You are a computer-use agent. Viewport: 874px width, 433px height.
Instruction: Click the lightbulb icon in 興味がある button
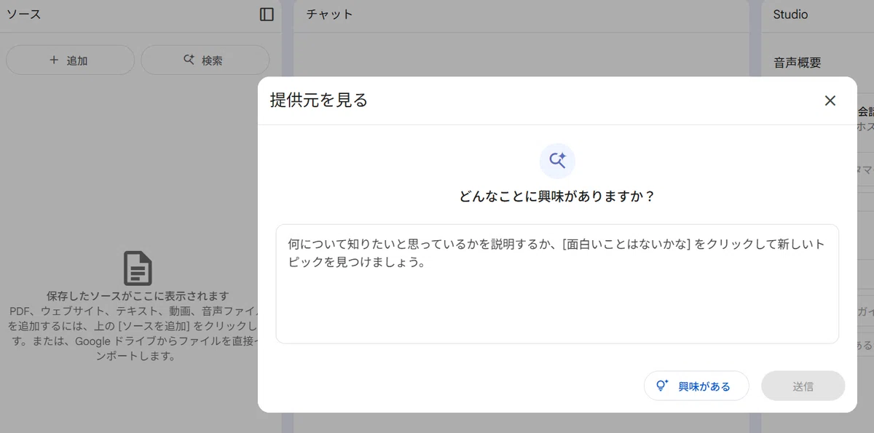click(x=662, y=386)
